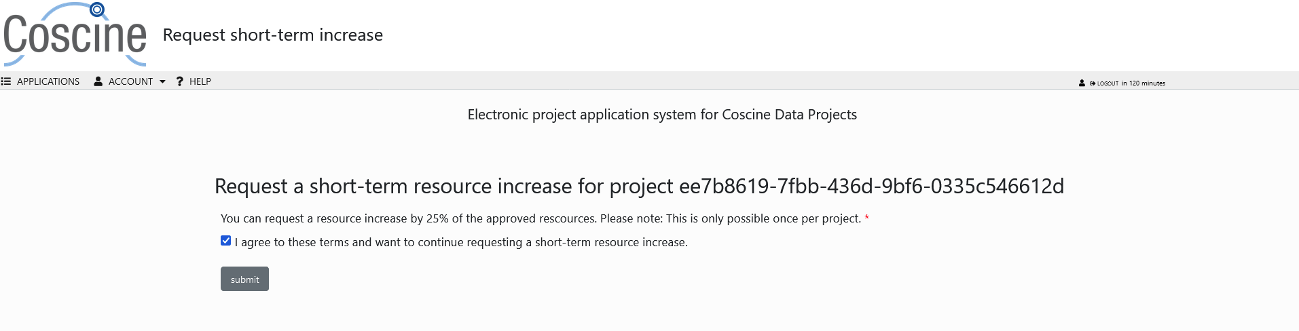The width and height of the screenshot is (1299, 331).
Task: Click the red required asterisk
Action: [866, 218]
